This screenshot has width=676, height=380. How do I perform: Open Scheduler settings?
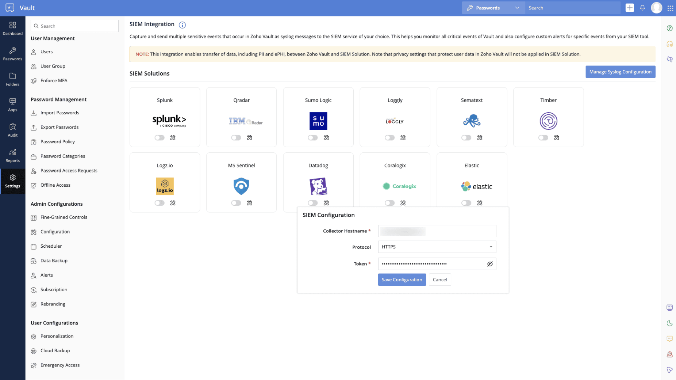[51, 246]
